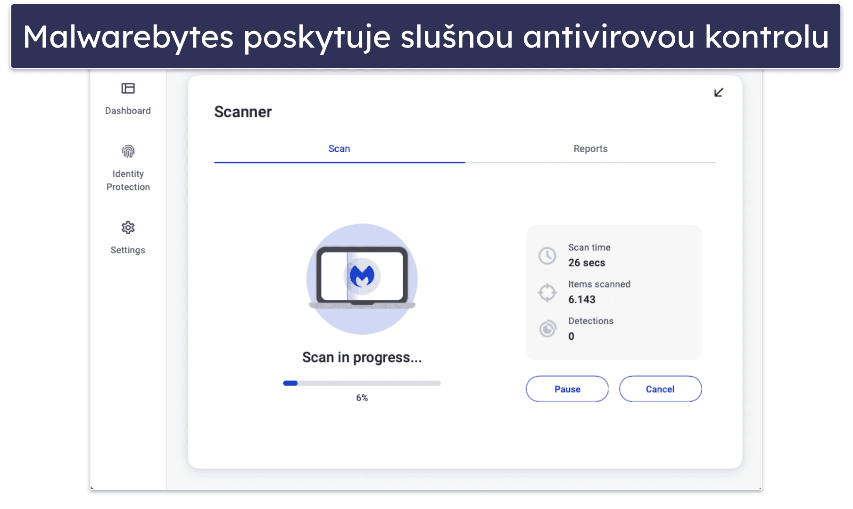
Task: Open the Settings gear icon
Action: pyautogui.click(x=128, y=228)
